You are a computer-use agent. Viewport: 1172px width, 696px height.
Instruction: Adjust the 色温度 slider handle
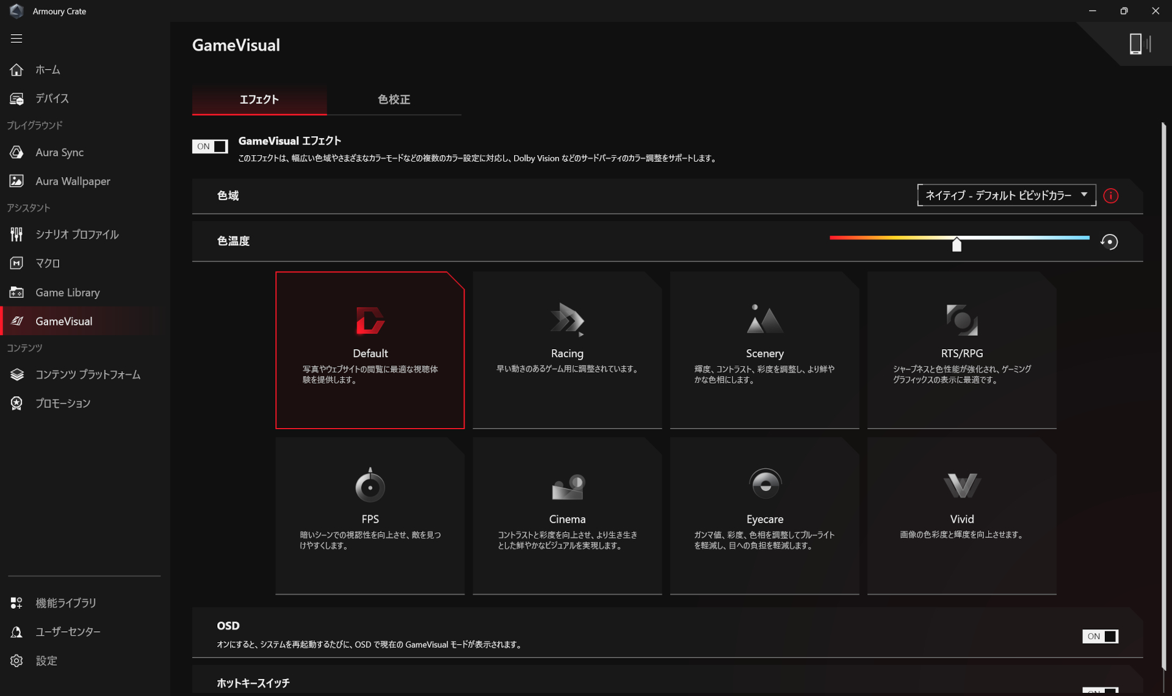[x=957, y=244]
